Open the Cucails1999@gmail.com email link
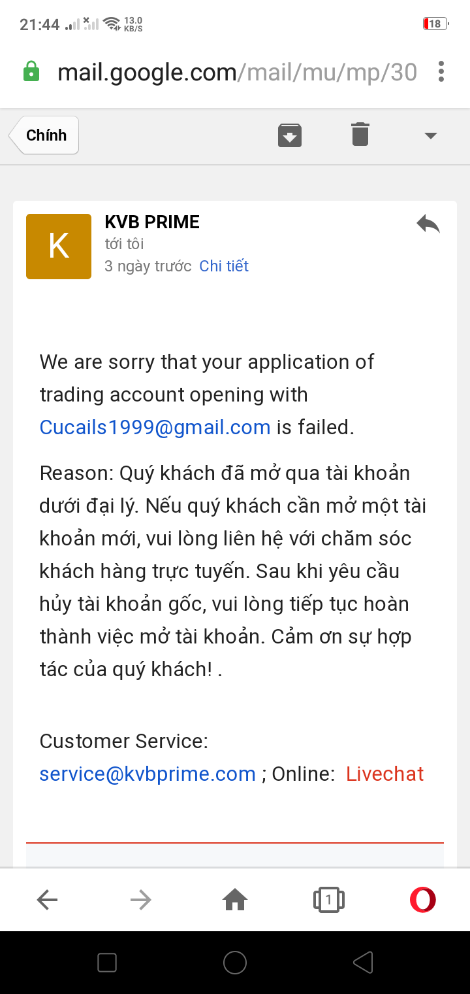Image resolution: width=470 pixels, height=994 pixels. 155,428
